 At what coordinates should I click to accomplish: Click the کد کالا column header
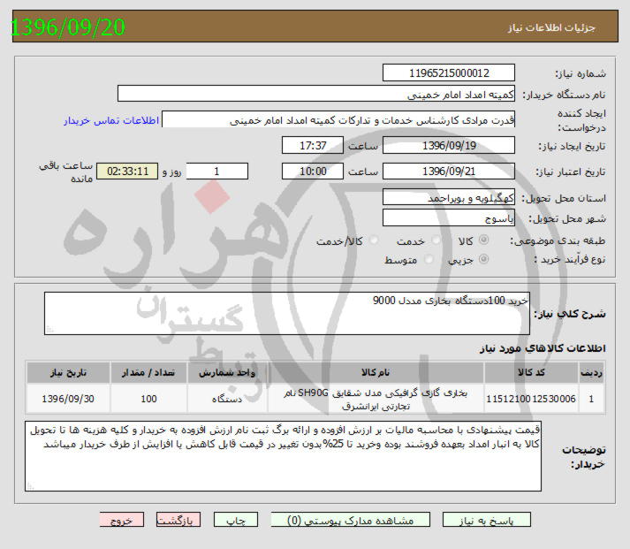point(531,372)
